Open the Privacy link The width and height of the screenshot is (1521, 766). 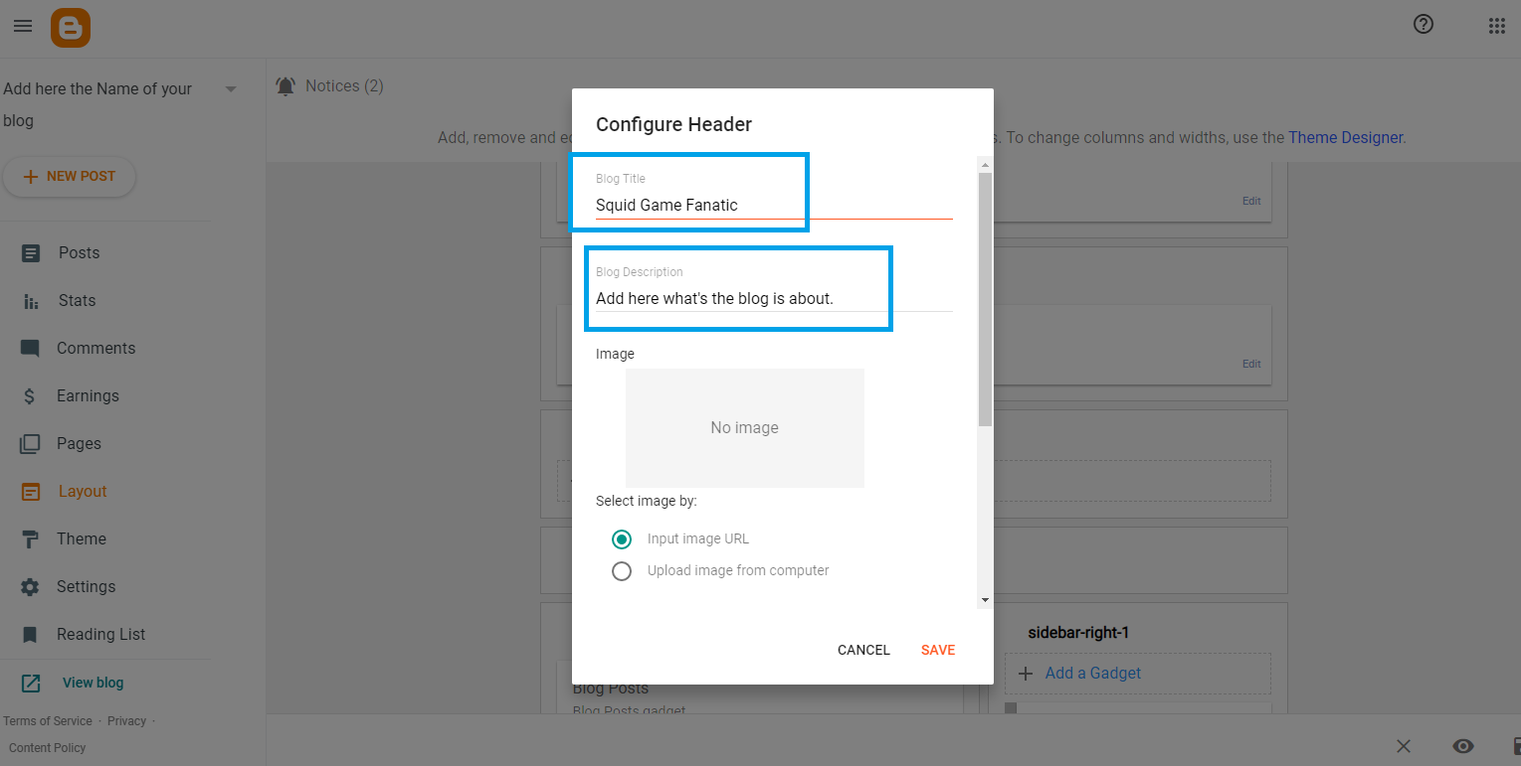tap(126, 721)
